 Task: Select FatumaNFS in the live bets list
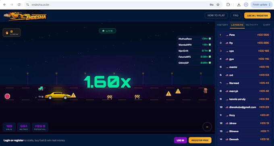click(195, 57)
